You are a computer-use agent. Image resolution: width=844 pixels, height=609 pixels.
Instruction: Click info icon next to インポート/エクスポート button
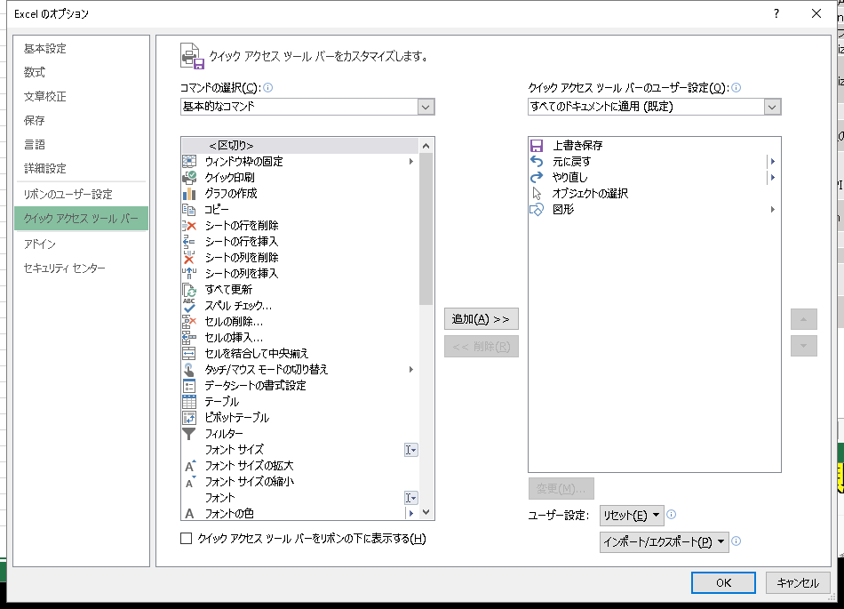coord(737,541)
